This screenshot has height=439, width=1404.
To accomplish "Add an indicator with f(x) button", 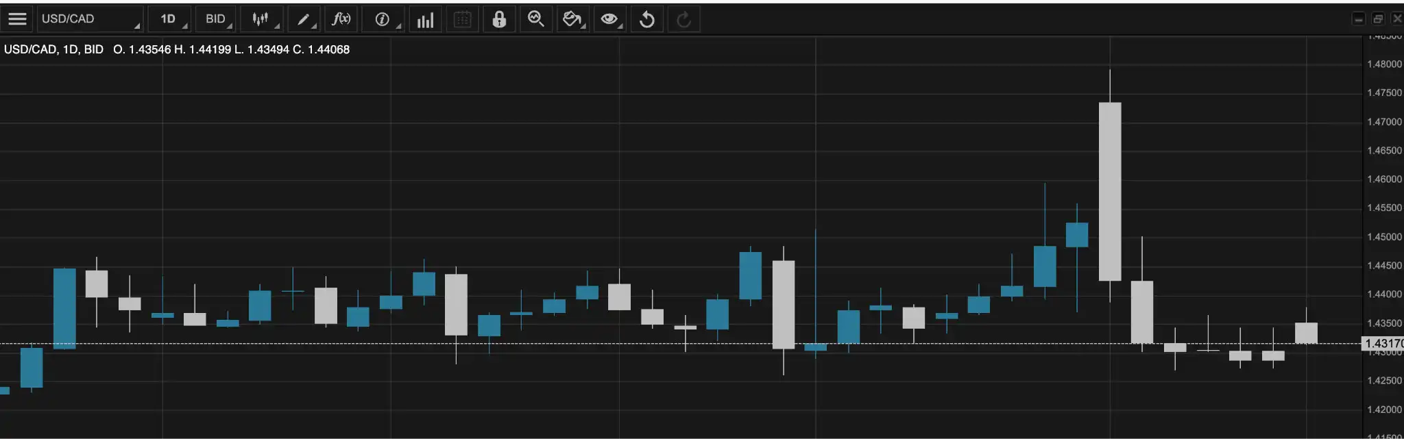I will coord(341,19).
